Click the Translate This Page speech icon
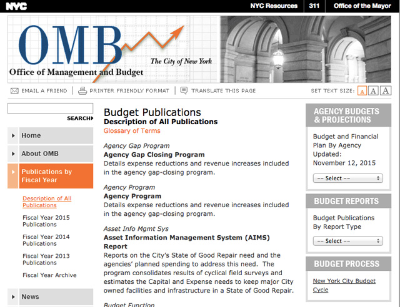 184,90
